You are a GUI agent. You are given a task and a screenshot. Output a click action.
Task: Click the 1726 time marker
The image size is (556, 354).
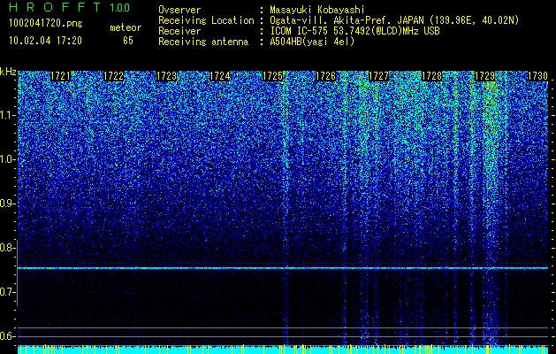click(325, 76)
